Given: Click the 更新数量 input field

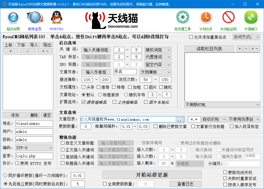Looking at the screenshot, I should pos(86,126).
